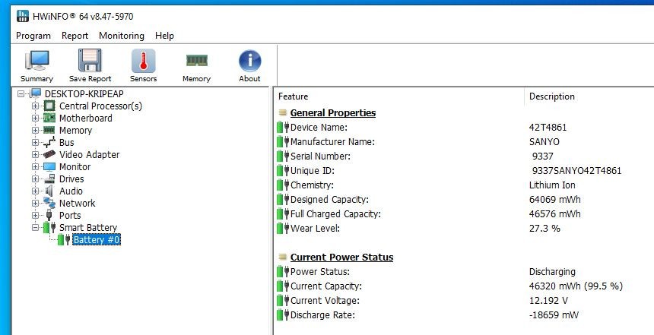
Task: Click the HWiNFO title bar app icon
Action: tap(23, 16)
